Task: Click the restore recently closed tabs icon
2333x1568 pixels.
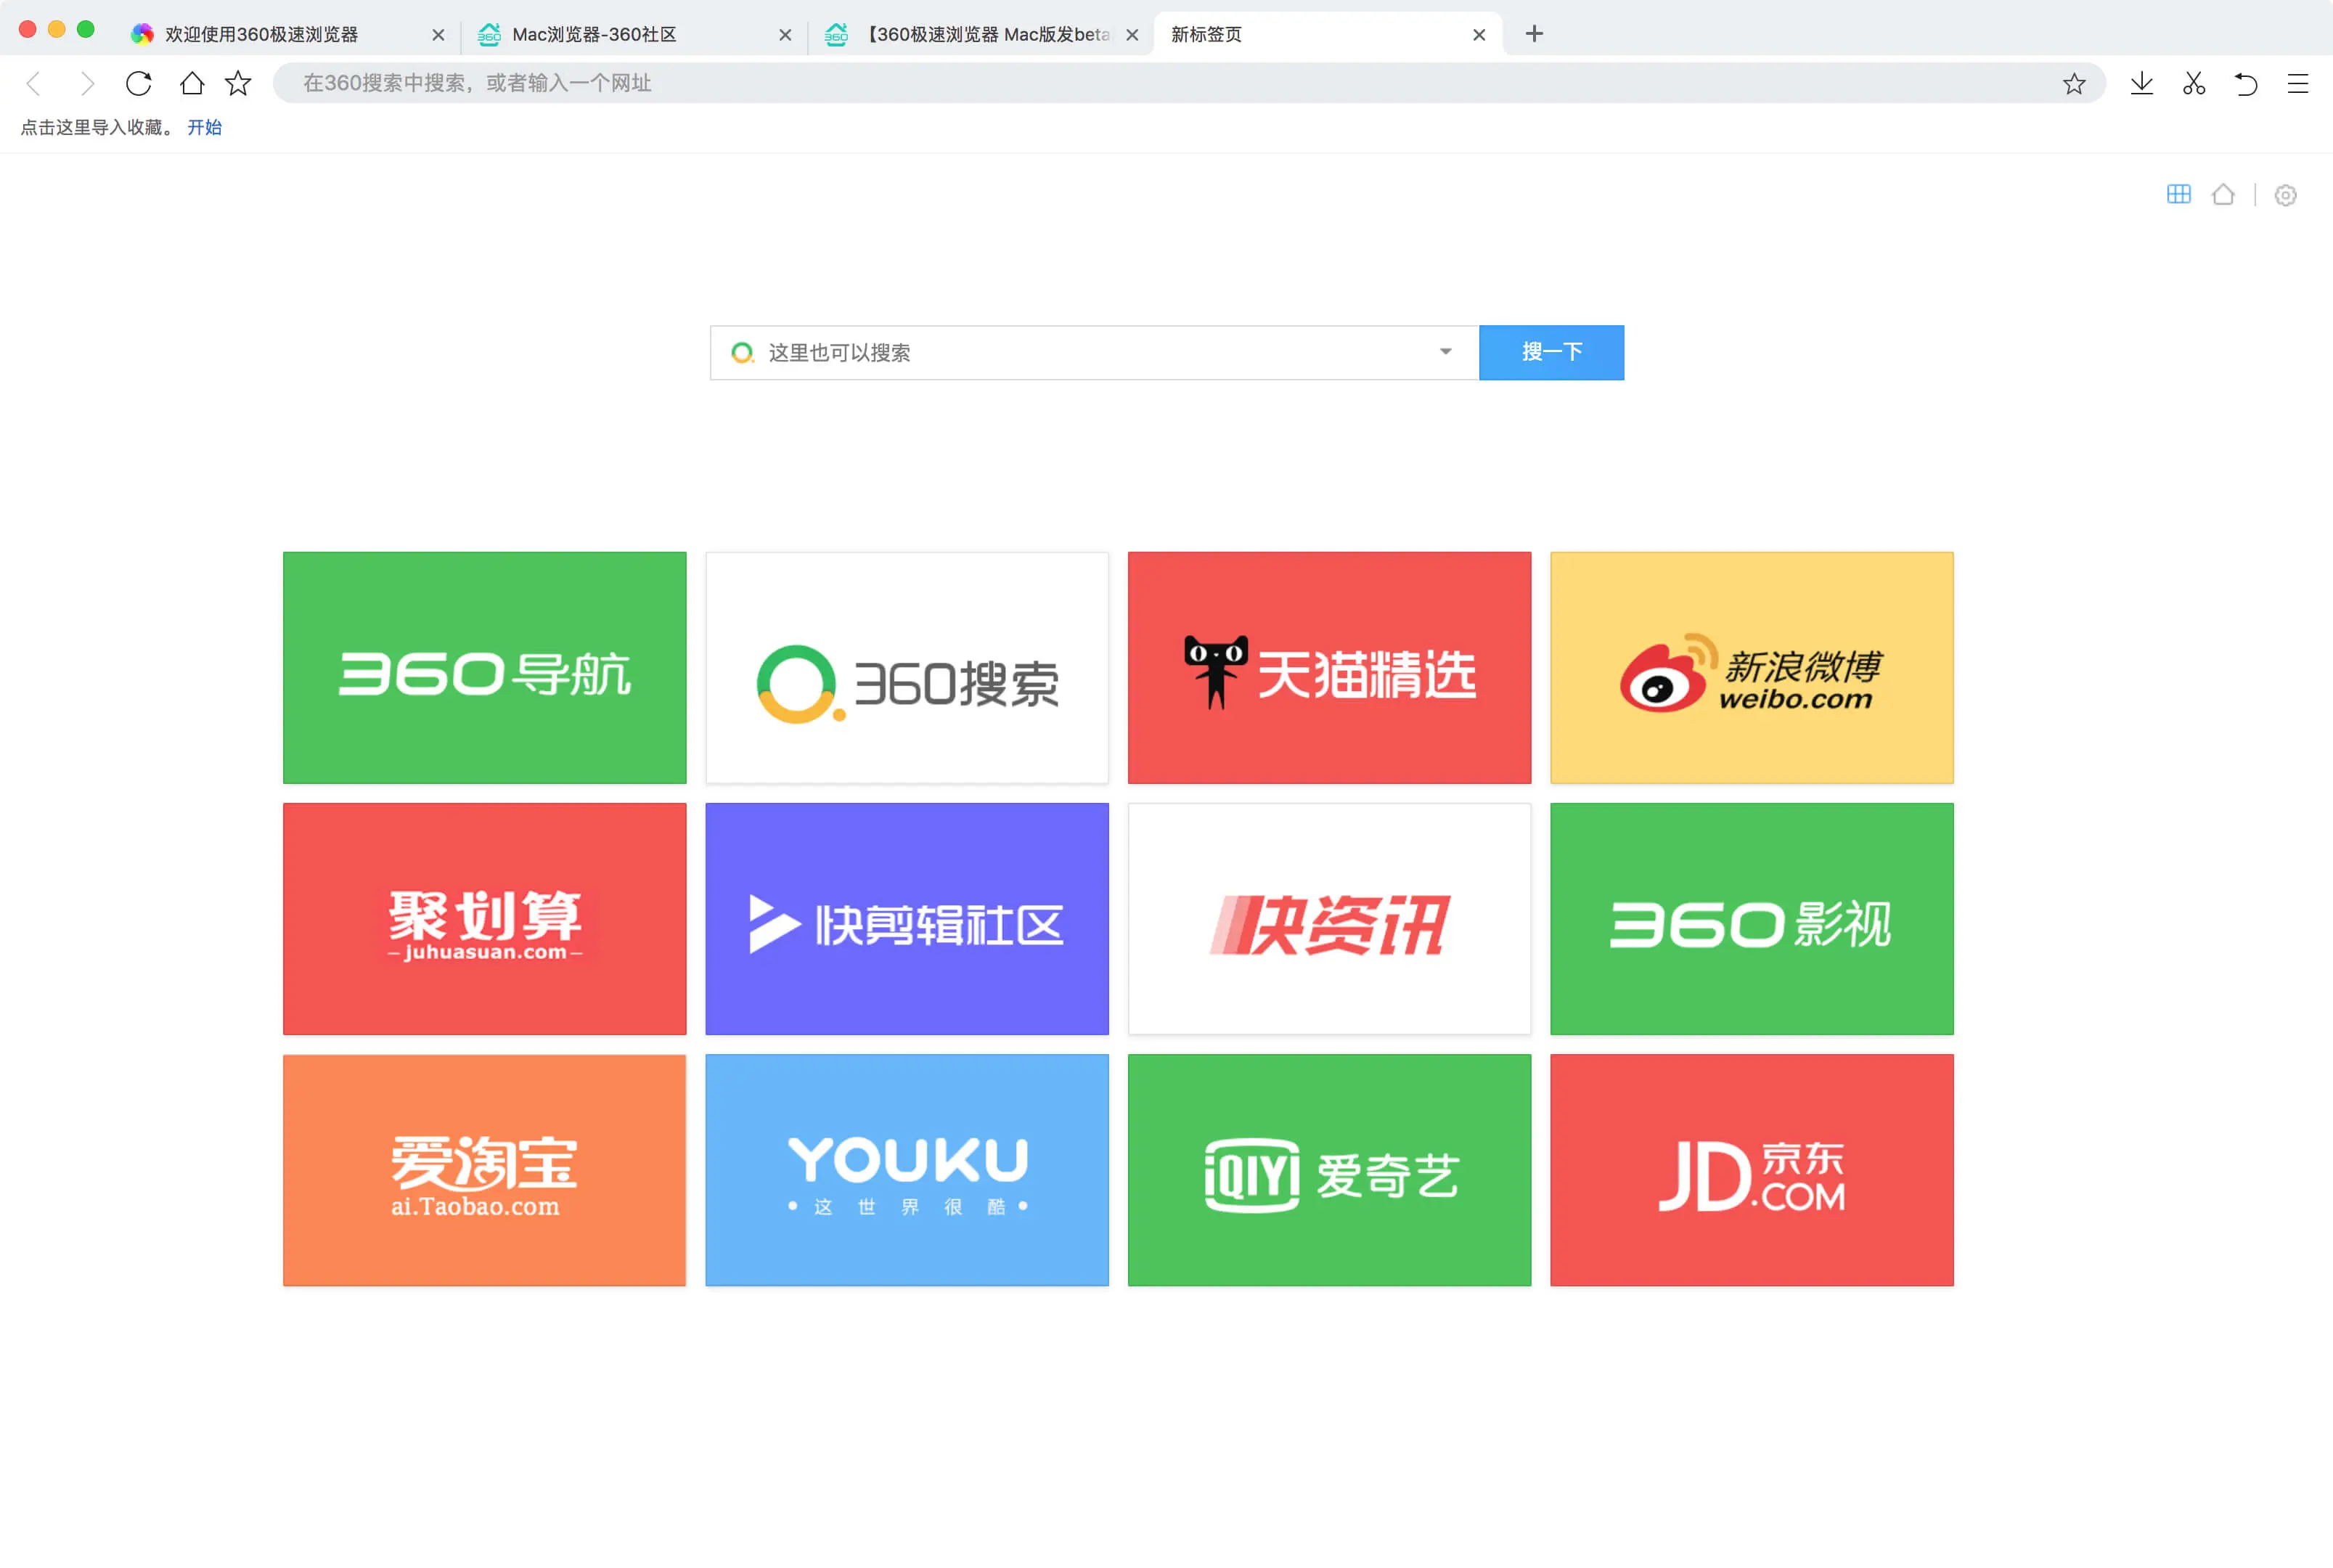Action: click(2246, 84)
